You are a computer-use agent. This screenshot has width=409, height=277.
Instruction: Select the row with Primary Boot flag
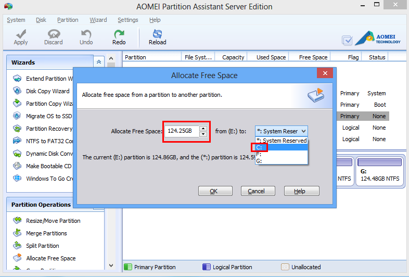[363, 105]
